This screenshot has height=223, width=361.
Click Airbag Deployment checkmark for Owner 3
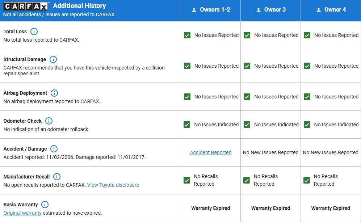[247, 97]
